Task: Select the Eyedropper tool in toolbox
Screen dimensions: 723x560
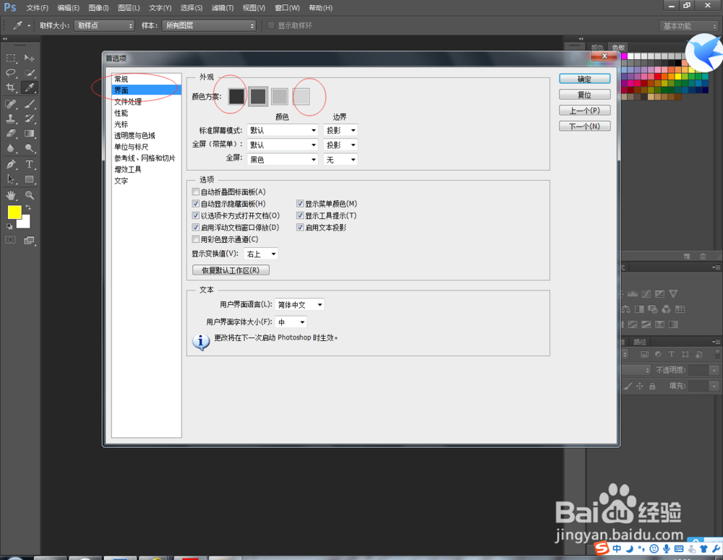Action: pos(29,87)
